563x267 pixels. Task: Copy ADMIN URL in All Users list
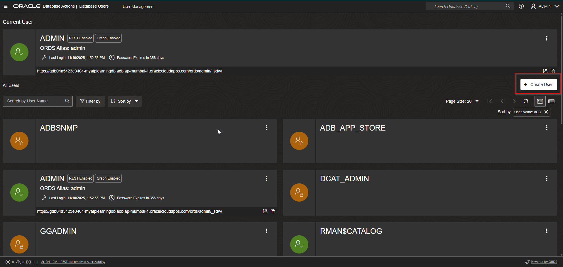click(273, 211)
